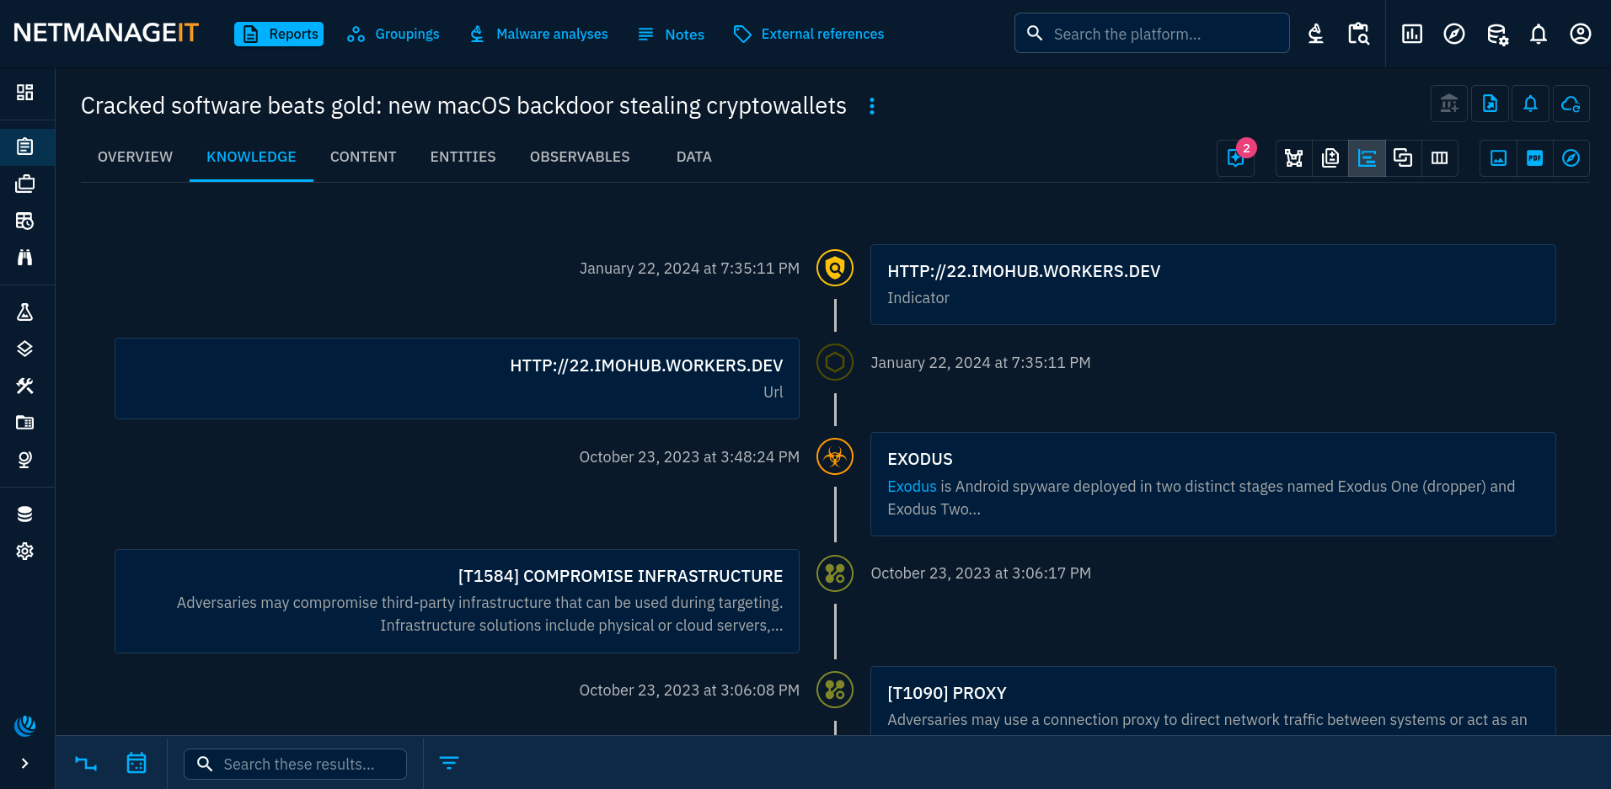Open the notifications bell in top bar
This screenshot has height=789, width=1611.
tap(1538, 34)
